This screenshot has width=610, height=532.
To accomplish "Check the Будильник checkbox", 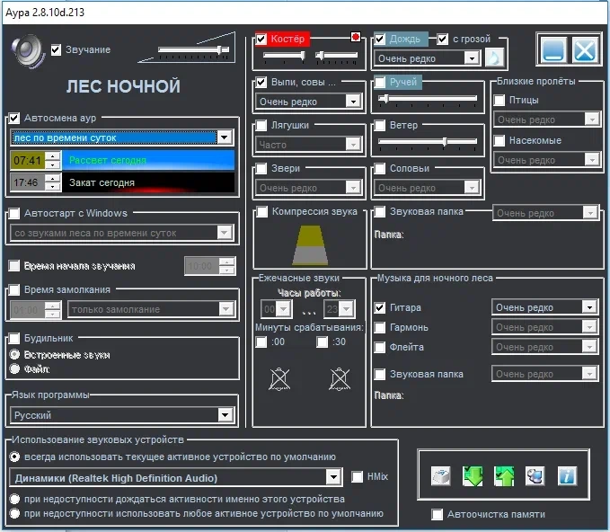I will coord(14,338).
